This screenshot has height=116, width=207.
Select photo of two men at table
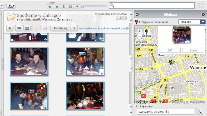[29, 62]
